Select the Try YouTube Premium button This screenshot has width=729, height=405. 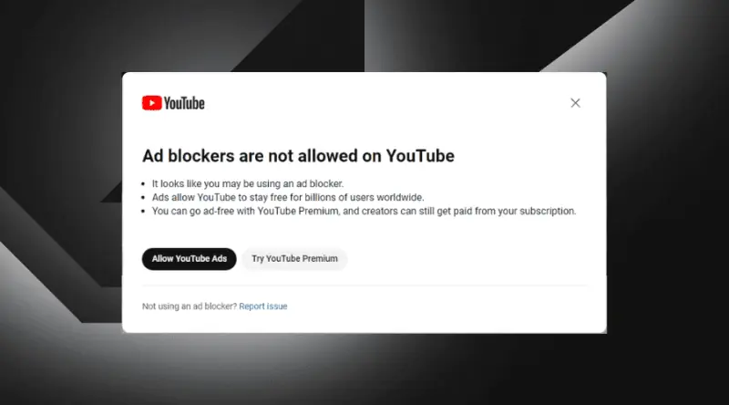294,259
